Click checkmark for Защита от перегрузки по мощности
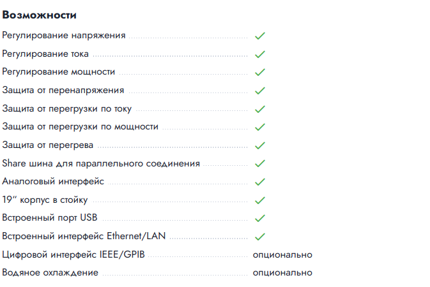Screen dimensions: 430x287 tap(259, 128)
